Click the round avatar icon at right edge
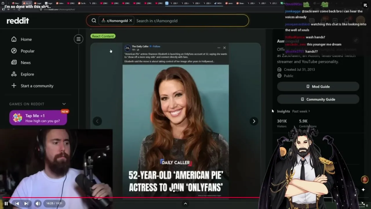Screen dimensions: 371x209 coord(365,180)
